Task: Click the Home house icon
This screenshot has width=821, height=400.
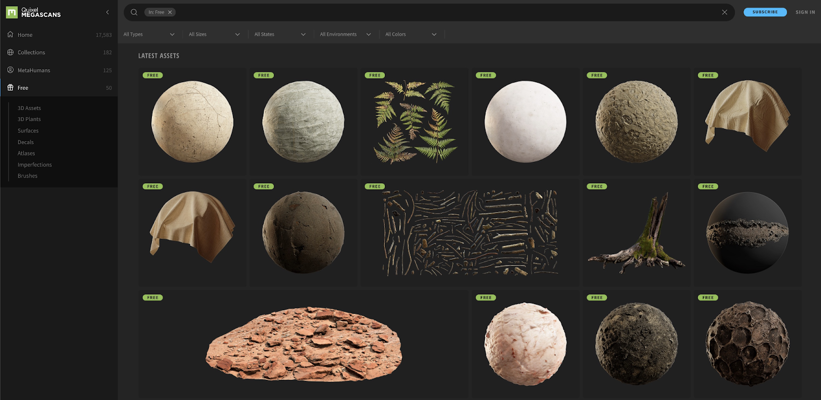Action: (10, 34)
